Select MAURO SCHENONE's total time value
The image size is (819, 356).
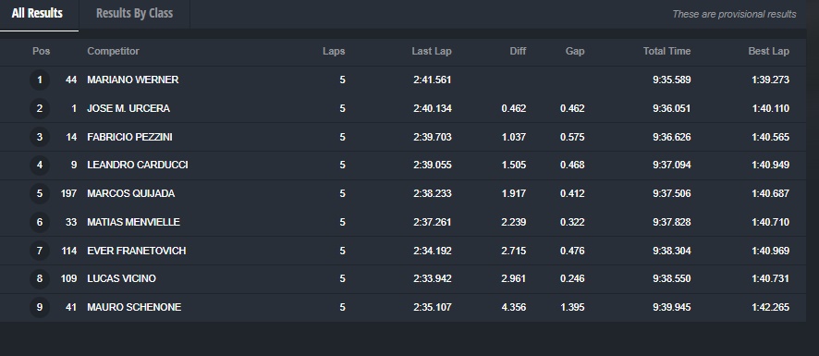672,307
